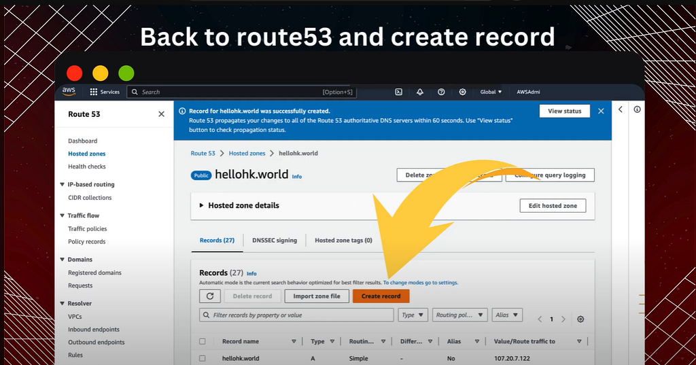The height and width of the screenshot is (365, 696).
Task: Switch to the Records (27) tab
Action: [x=217, y=240]
